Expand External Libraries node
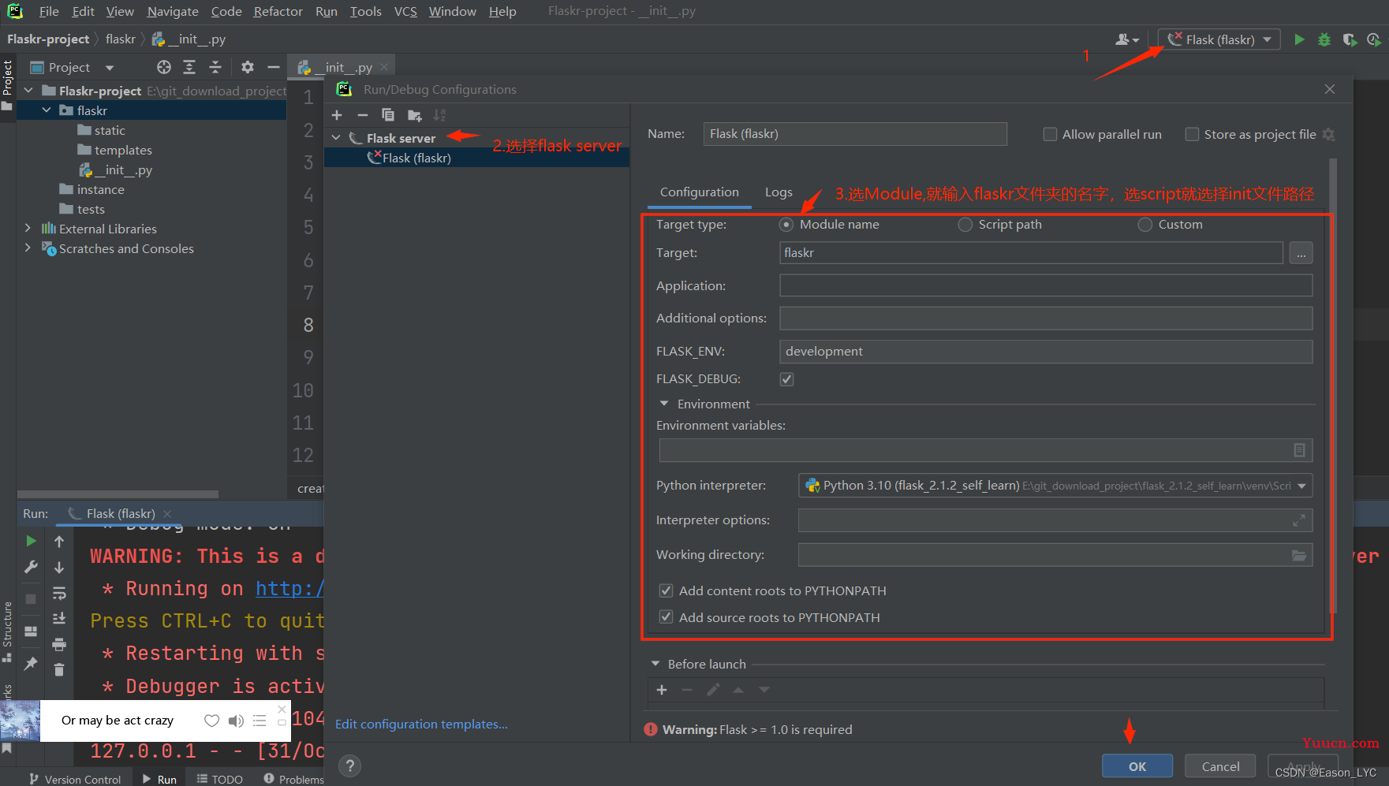 [x=28, y=229]
